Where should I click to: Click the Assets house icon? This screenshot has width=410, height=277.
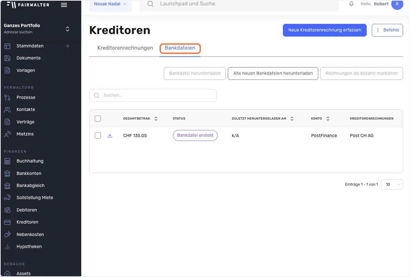coord(7,274)
